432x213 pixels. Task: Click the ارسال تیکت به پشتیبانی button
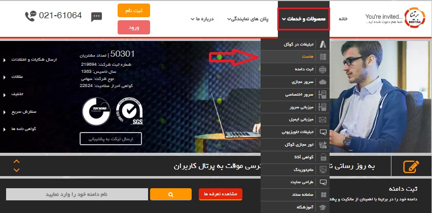tap(111, 139)
